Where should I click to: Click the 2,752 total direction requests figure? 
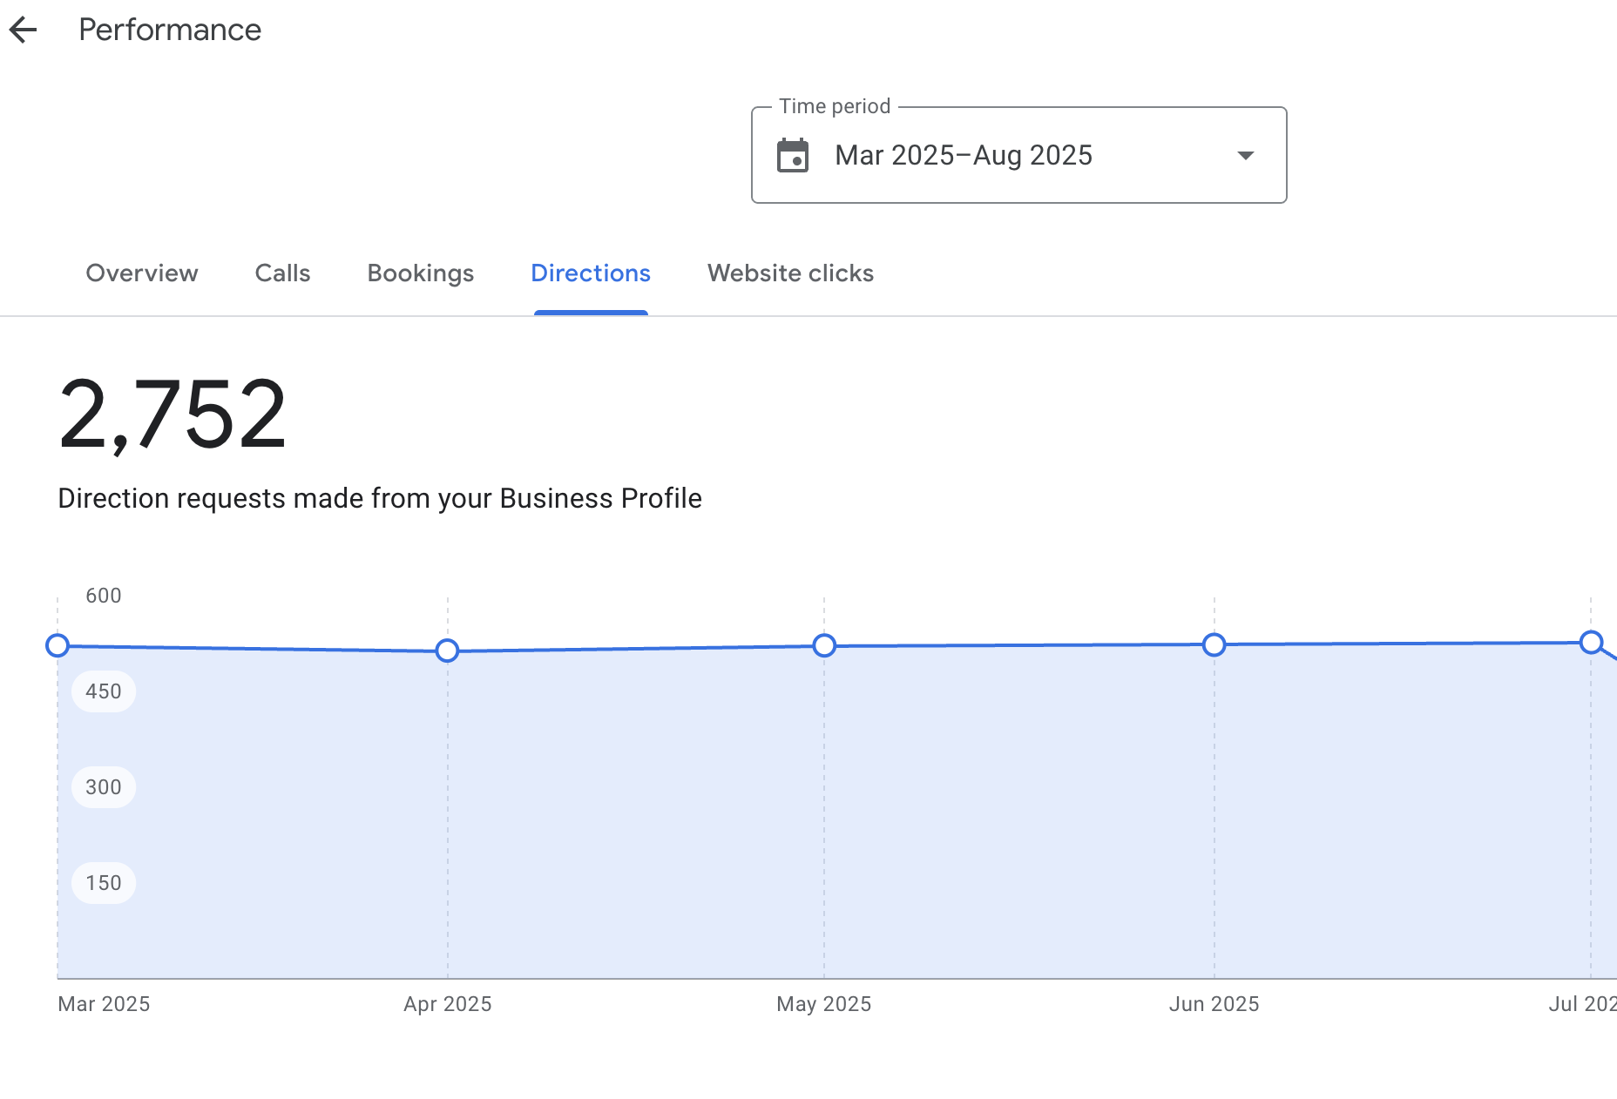[173, 415]
